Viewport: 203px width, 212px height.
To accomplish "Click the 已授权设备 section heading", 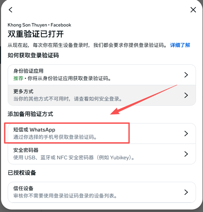I will tap(22, 173).
